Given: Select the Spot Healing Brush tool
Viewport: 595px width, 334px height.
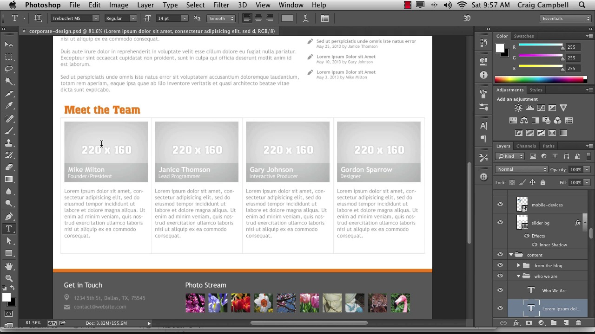Looking at the screenshot, I should click(9, 119).
